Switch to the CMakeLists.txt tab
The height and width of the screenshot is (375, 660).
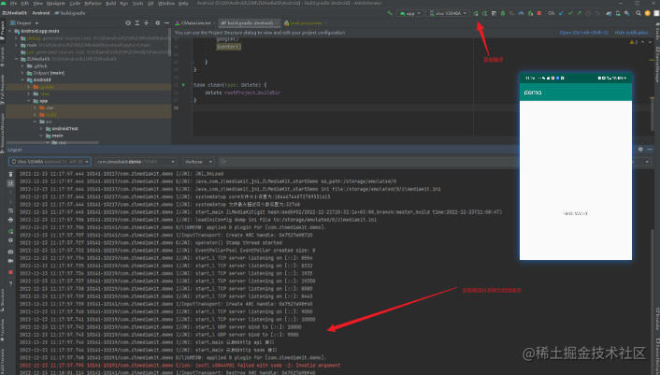tap(194, 23)
